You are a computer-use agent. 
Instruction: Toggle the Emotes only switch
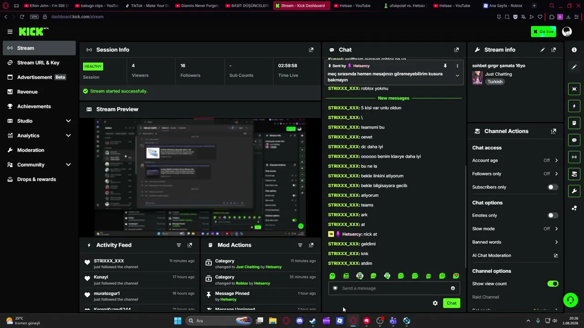click(x=553, y=215)
